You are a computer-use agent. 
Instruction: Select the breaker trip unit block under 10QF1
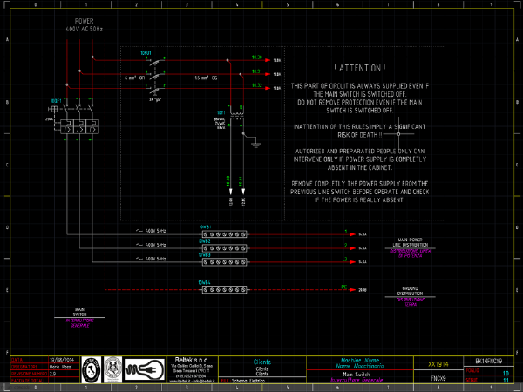click(x=79, y=126)
